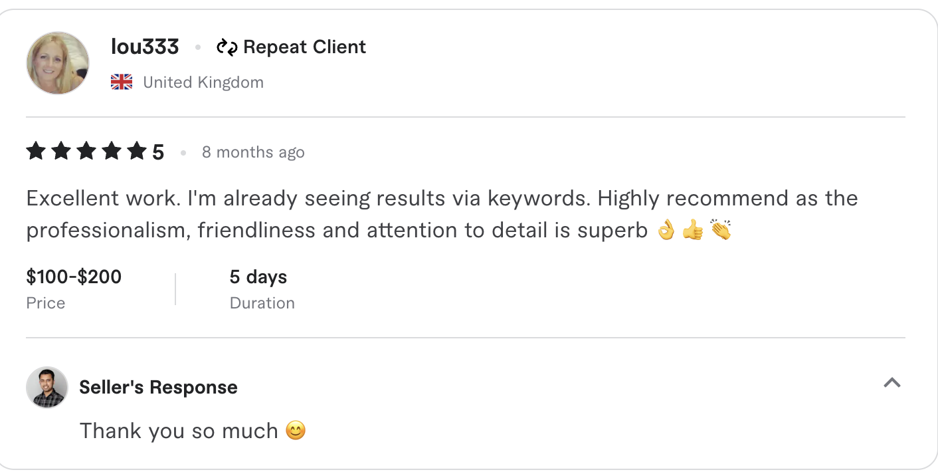Click the Seller's Response heading
The image size is (938, 472).
pos(158,387)
